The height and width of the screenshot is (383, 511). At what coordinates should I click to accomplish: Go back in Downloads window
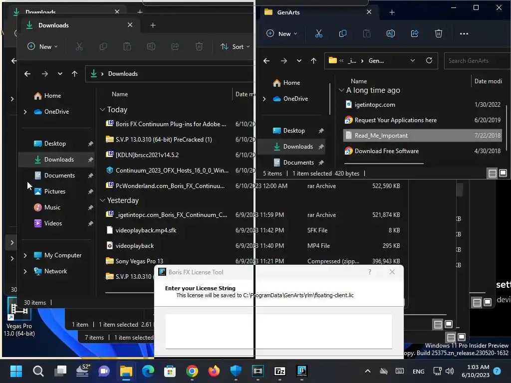click(27, 74)
